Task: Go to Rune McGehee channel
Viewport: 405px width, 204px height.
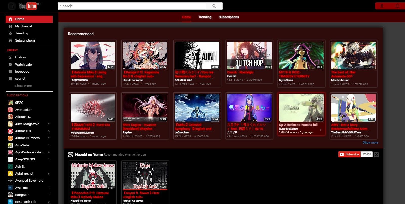Action: coord(288,129)
